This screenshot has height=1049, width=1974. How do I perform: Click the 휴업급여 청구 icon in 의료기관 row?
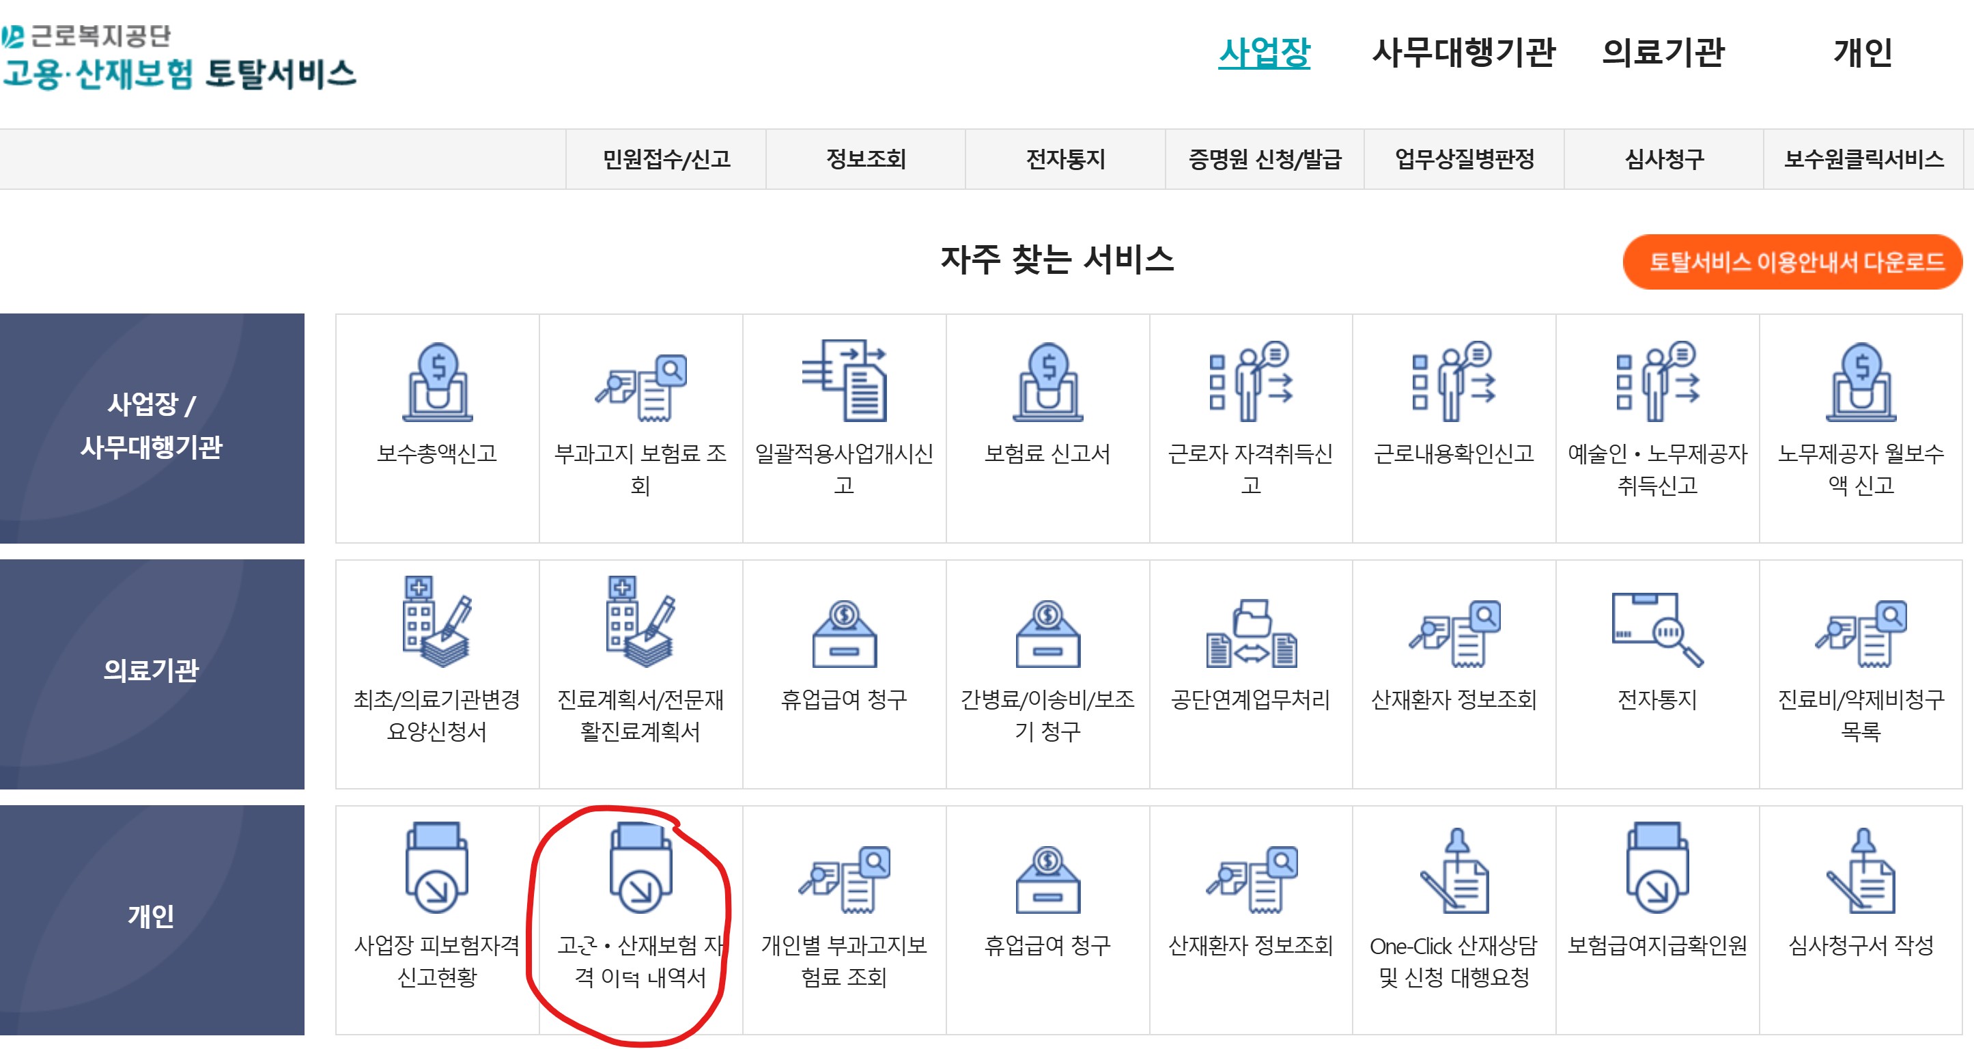(x=845, y=634)
